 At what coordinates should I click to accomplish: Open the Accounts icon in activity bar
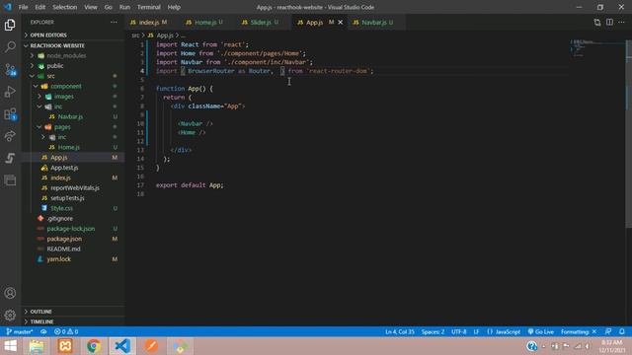pyautogui.click(x=10, y=293)
